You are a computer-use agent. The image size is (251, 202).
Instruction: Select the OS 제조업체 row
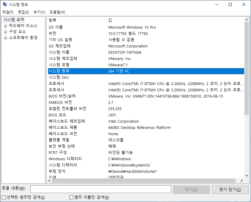coord(146,46)
